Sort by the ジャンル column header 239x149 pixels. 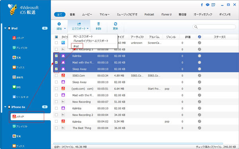pyautogui.click(x=171, y=37)
